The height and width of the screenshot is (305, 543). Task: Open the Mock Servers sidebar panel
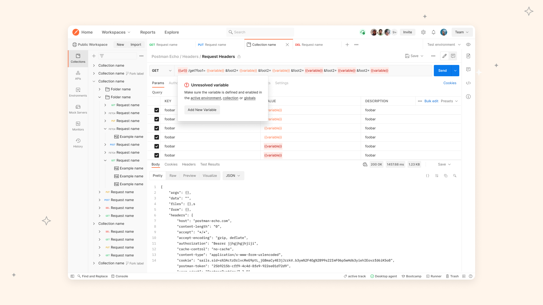point(78,109)
